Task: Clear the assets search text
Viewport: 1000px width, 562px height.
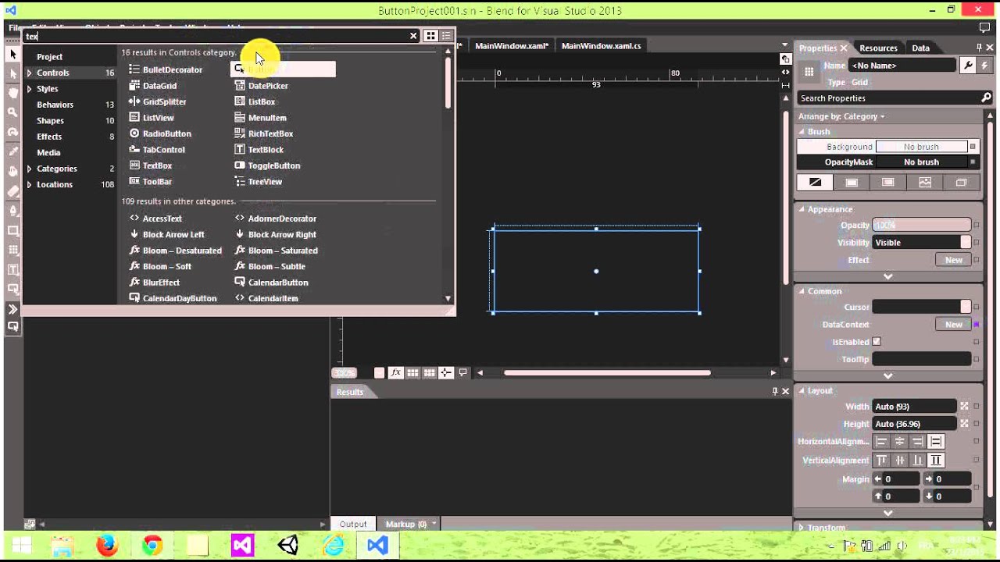Action: click(413, 36)
